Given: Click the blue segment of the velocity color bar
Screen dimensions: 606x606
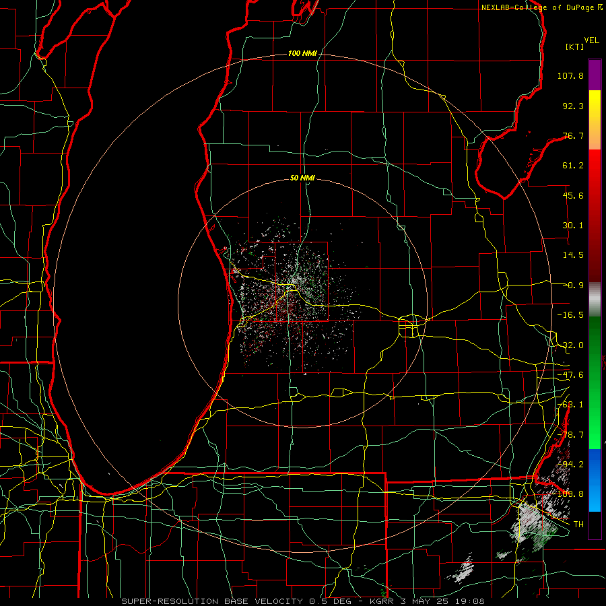Looking at the screenshot, I should (595, 480).
